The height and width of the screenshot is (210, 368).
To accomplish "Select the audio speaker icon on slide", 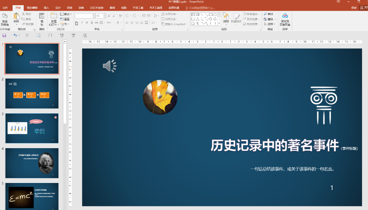I will 109,66.
